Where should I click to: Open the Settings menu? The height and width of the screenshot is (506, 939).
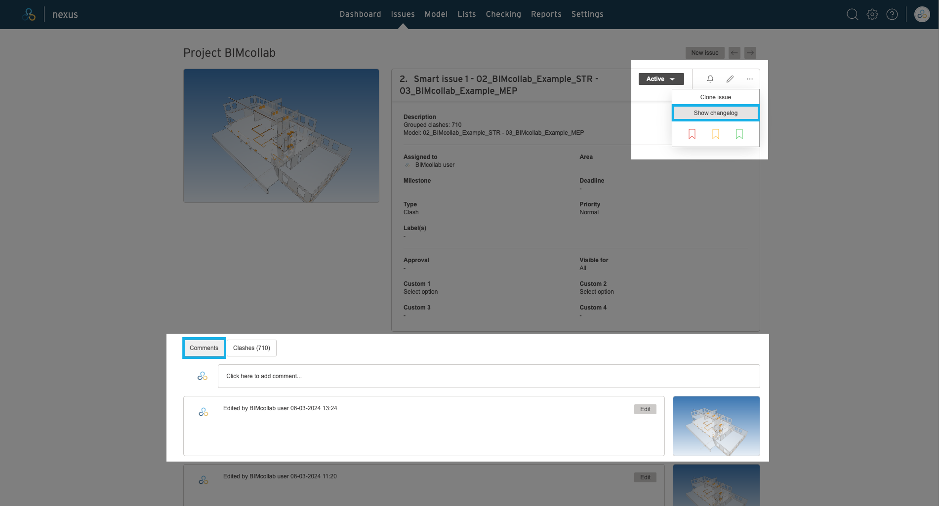[x=587, y=14]
